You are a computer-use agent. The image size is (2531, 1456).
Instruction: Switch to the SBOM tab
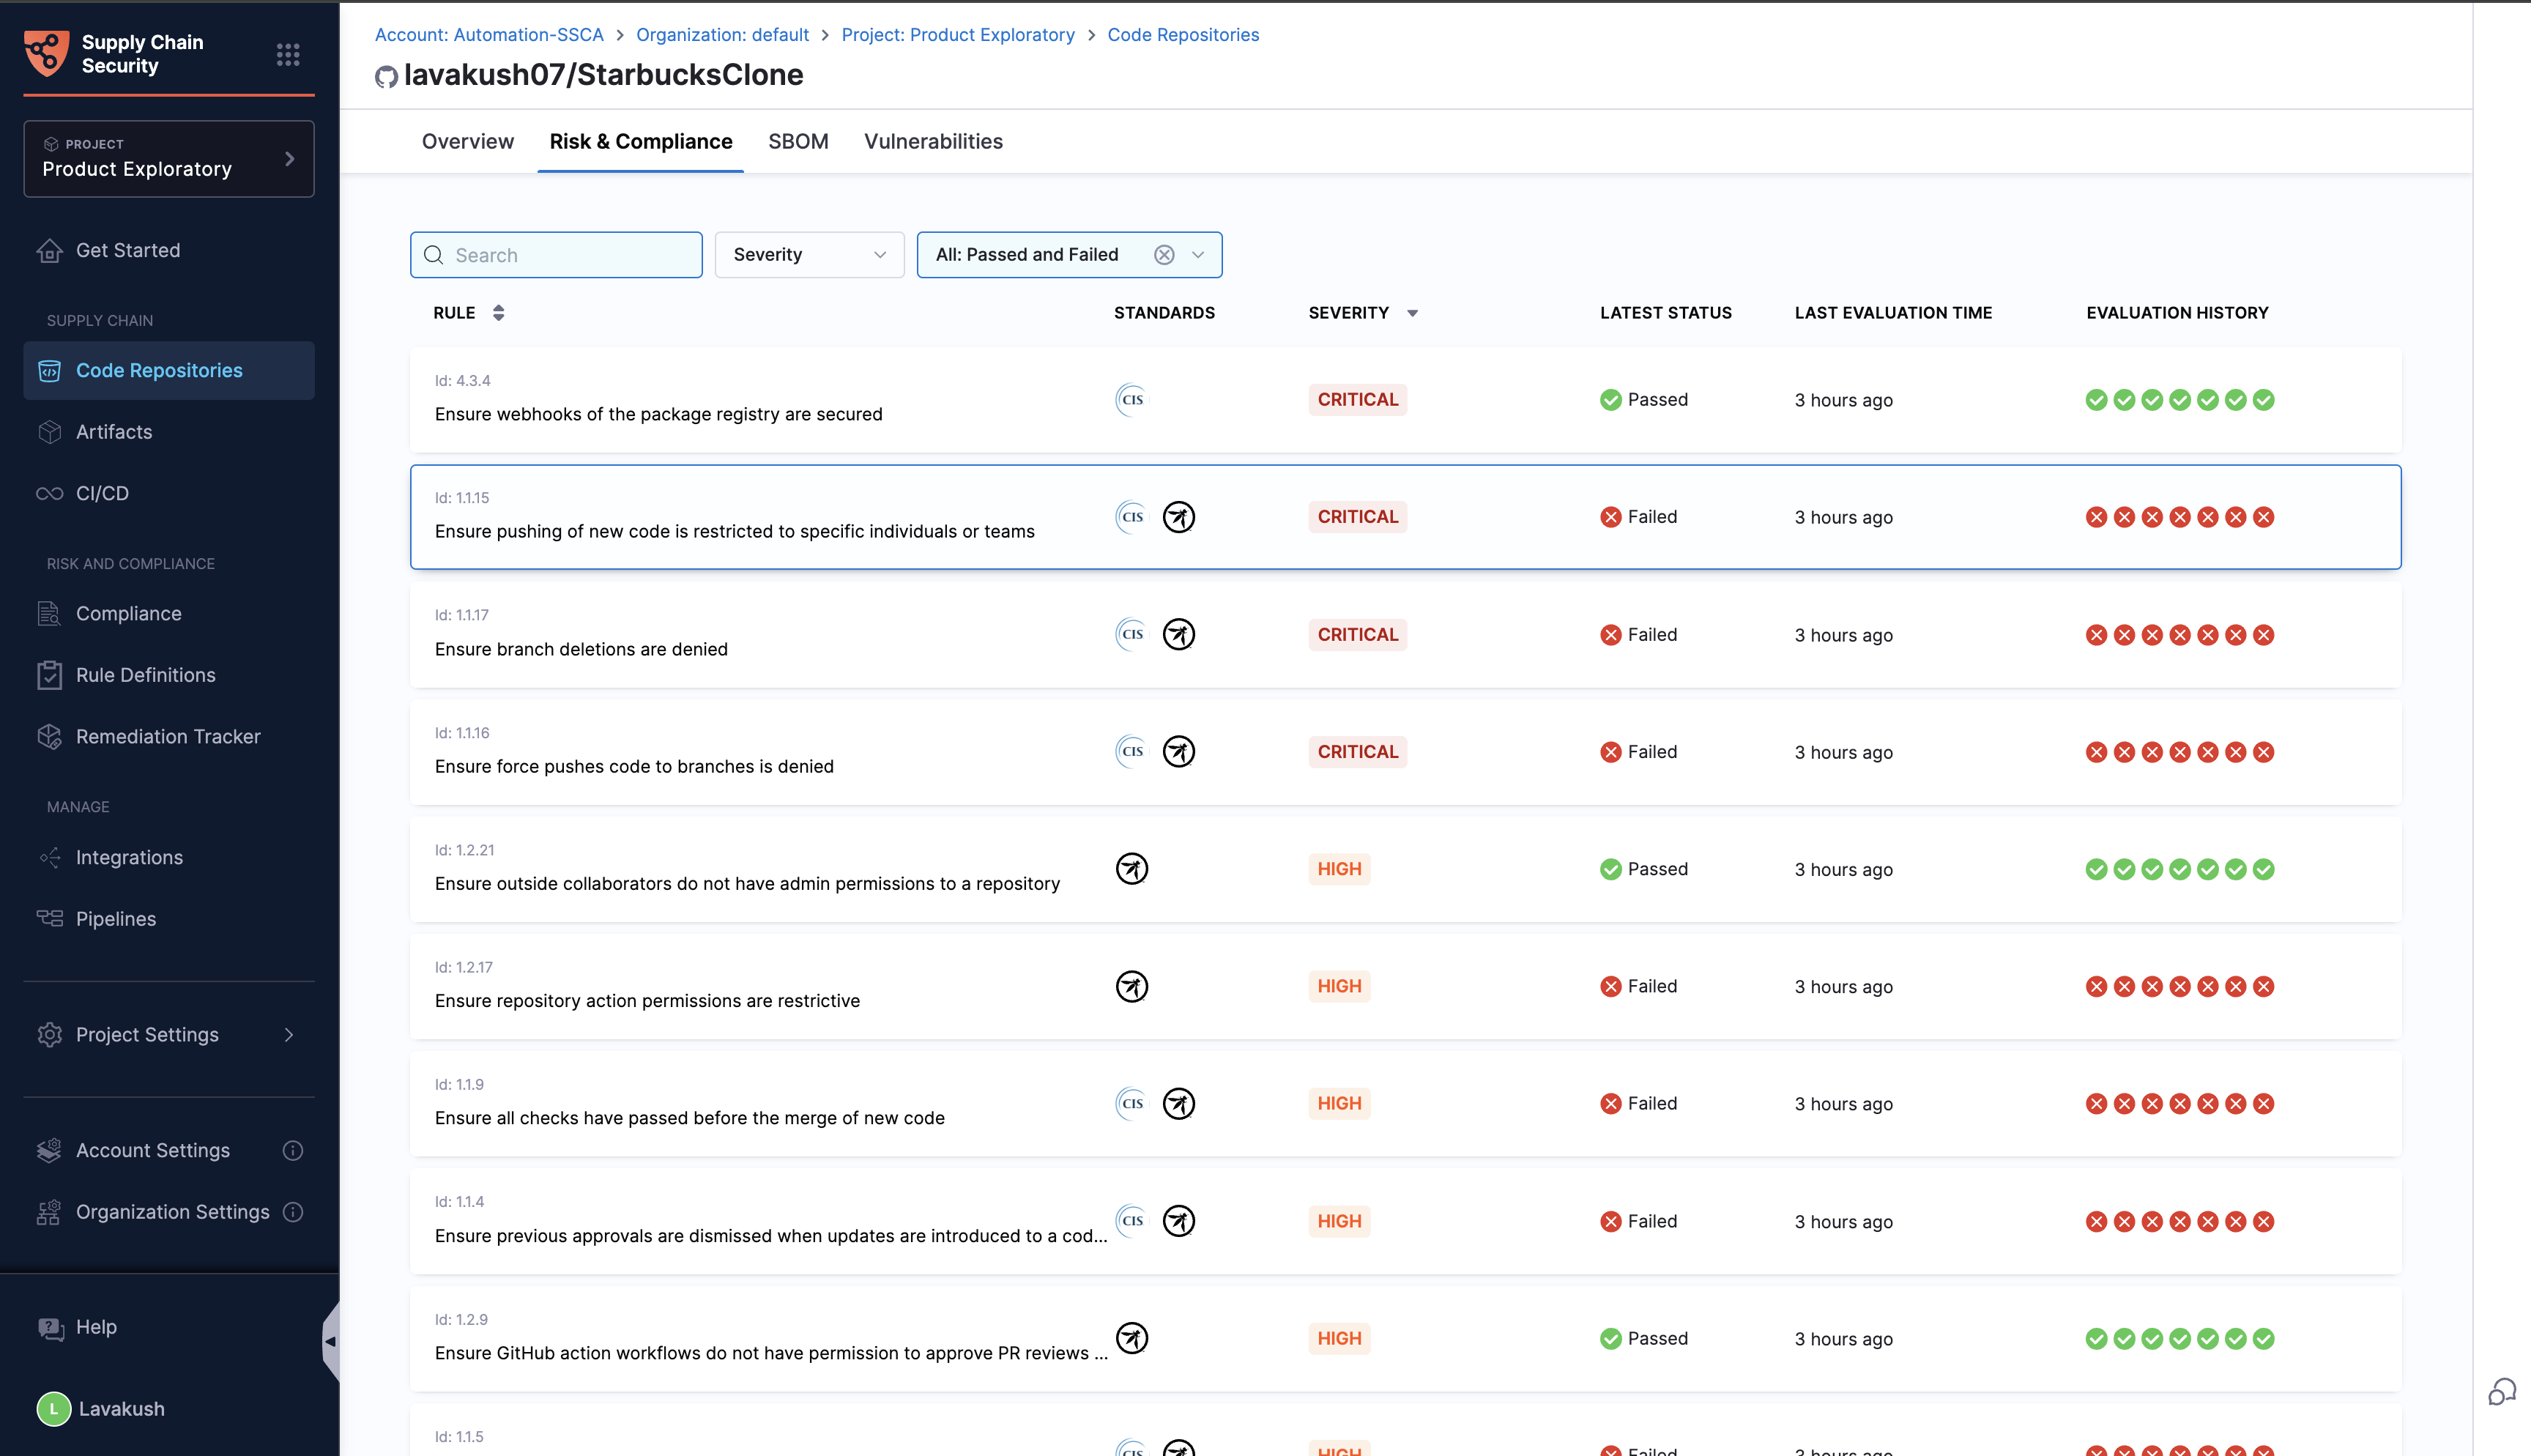tap(798, 142)
